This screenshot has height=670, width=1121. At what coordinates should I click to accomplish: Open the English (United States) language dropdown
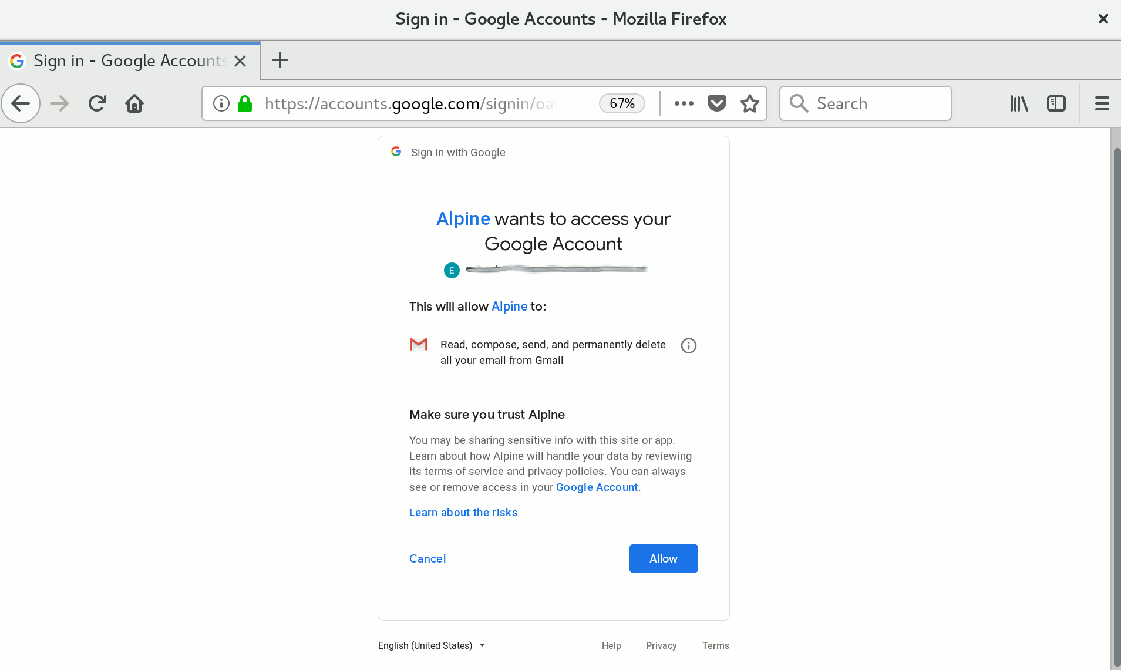click(x=432, y=645)
